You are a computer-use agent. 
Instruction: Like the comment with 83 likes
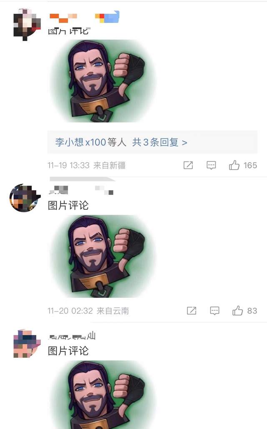tap(237, 310)
